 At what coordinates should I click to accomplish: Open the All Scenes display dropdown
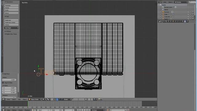point(181,2)
